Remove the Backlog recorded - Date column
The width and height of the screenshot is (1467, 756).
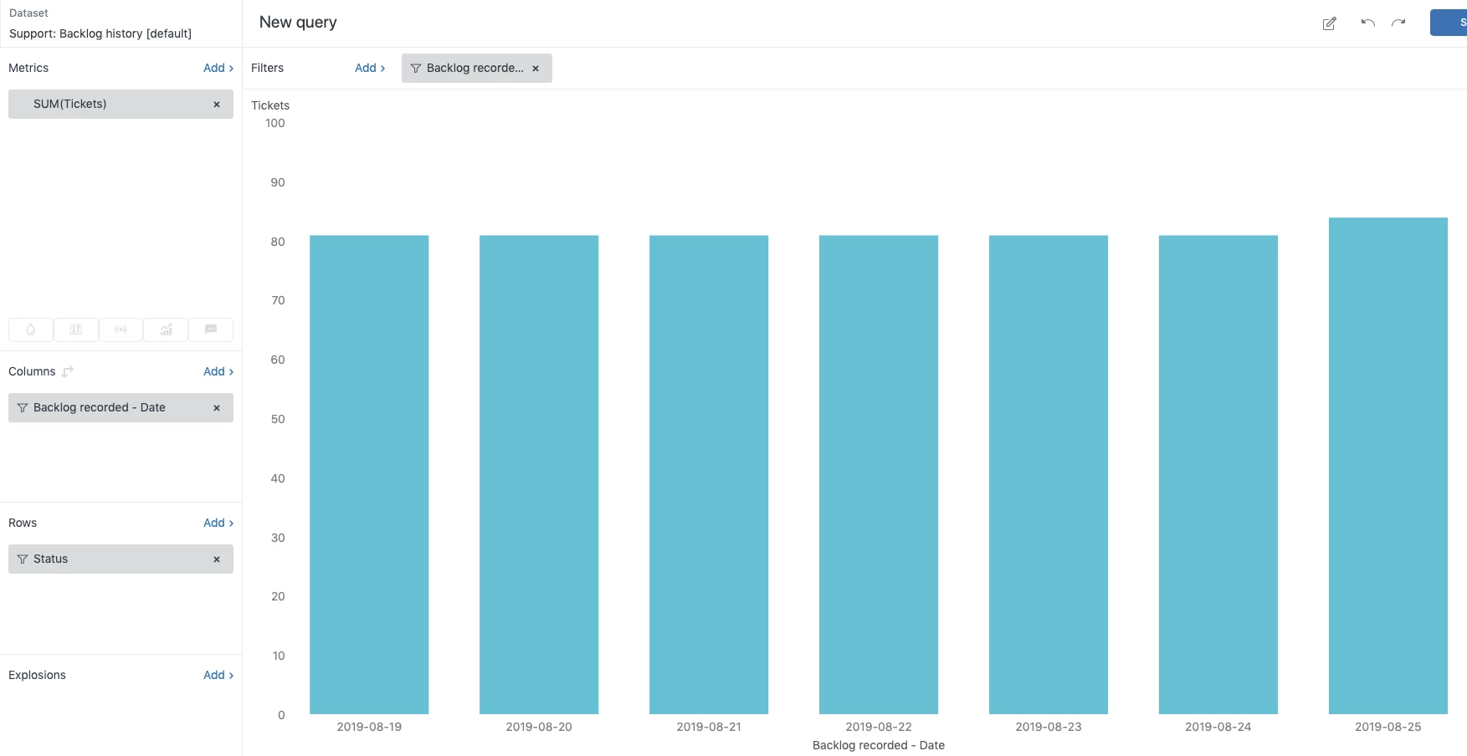coord(217,408)
